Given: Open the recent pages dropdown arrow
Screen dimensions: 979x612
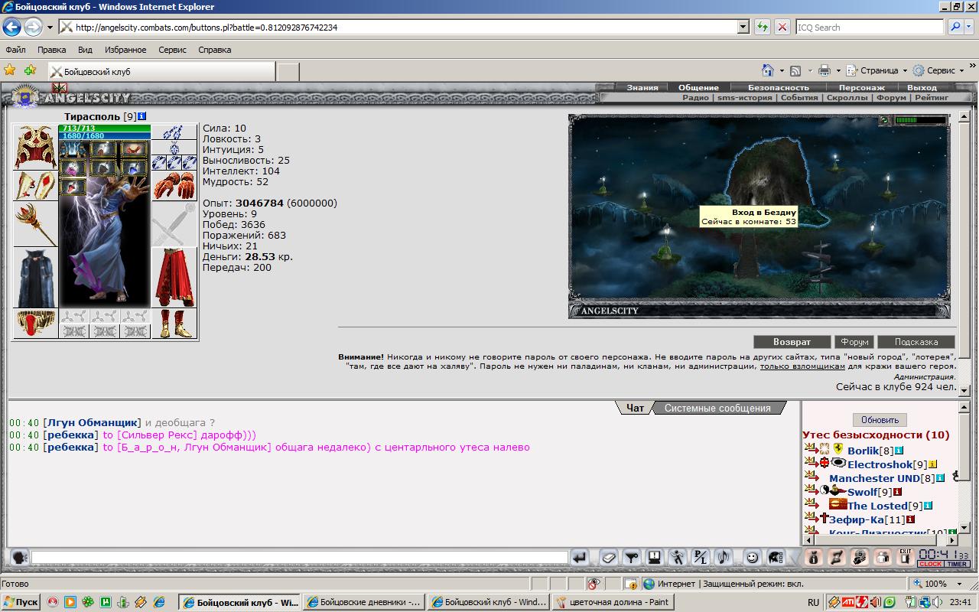Looking at the screenshot, I should [x=50, y=27].
